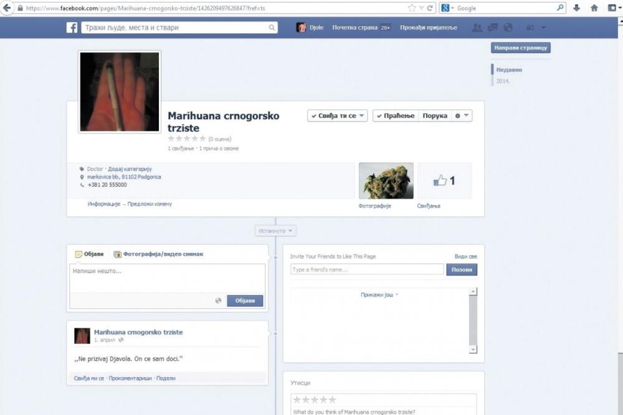Click the Фотографија/видео снимак camera icon
Viewport: 623px width, 415px height.
[x=117, y=254]
